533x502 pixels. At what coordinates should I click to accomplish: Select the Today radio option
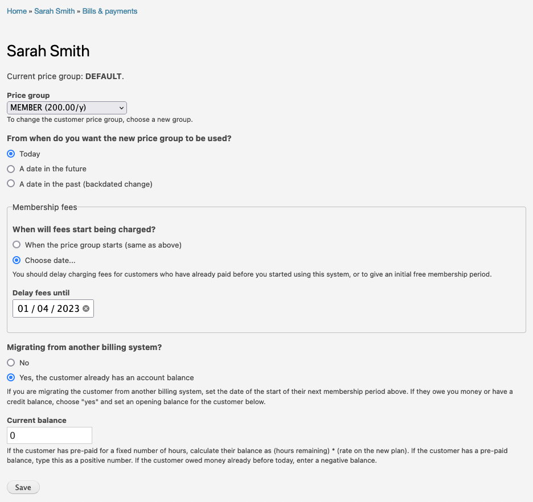point(11,154)
